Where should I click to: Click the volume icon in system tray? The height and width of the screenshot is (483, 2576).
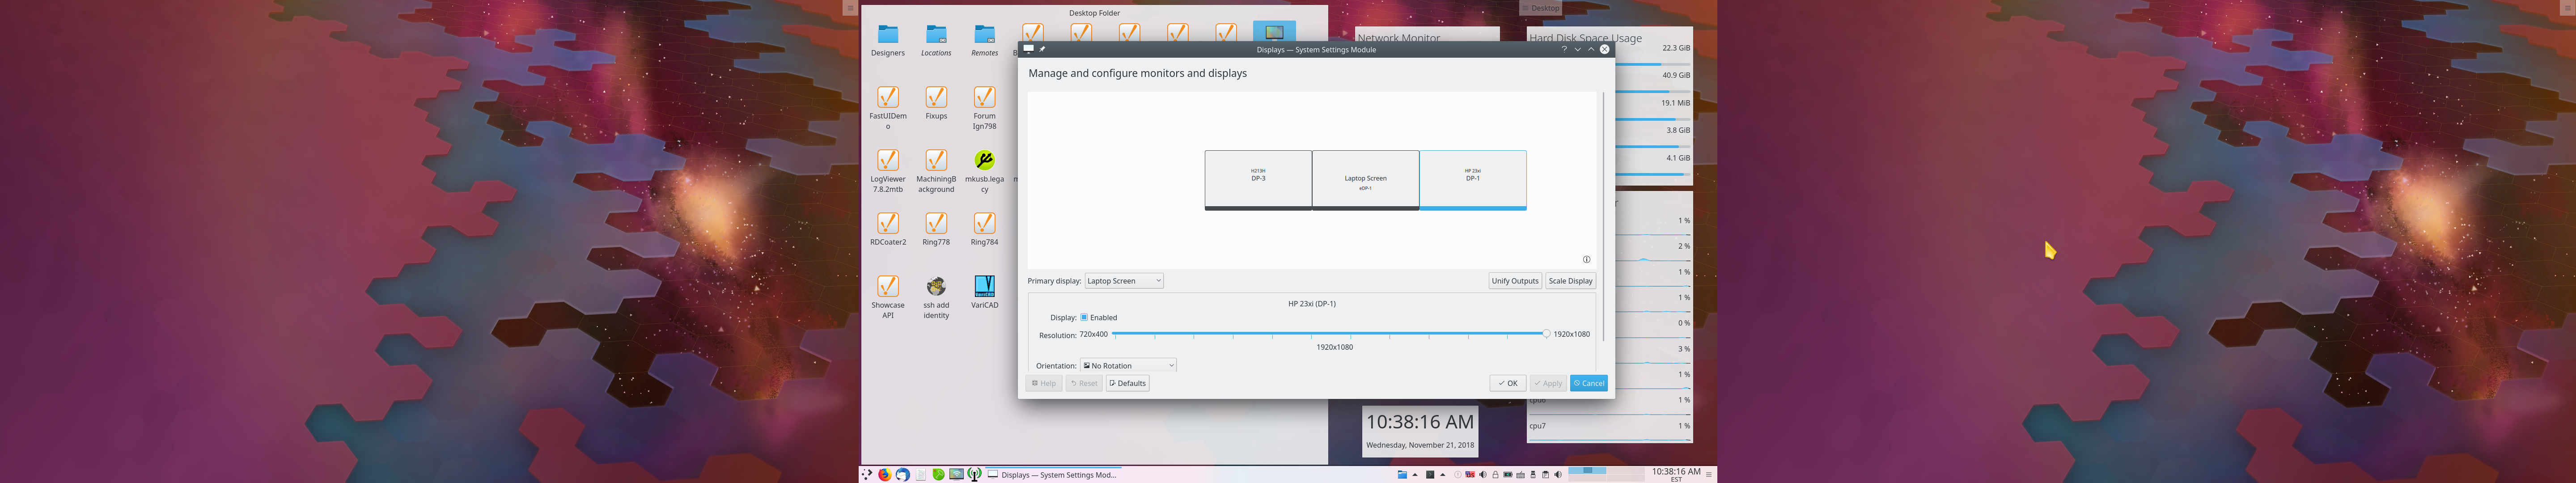click(x=1483, y=475)
